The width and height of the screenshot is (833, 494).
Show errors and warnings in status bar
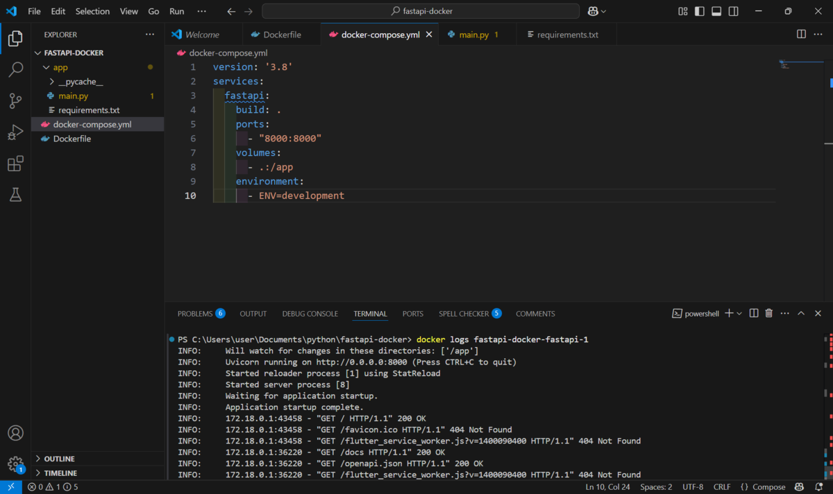[53, 487]
